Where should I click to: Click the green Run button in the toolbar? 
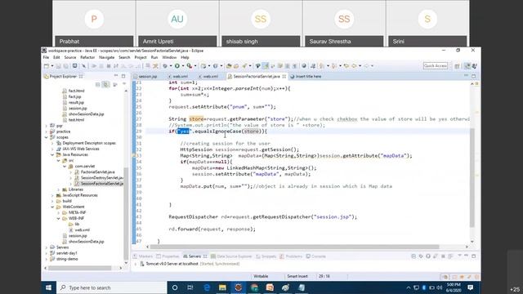[x=177, y=66]
